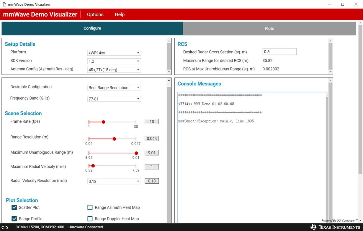
Task: Click the xWR14xx MMW Demo console line
Action: (206, 104)
